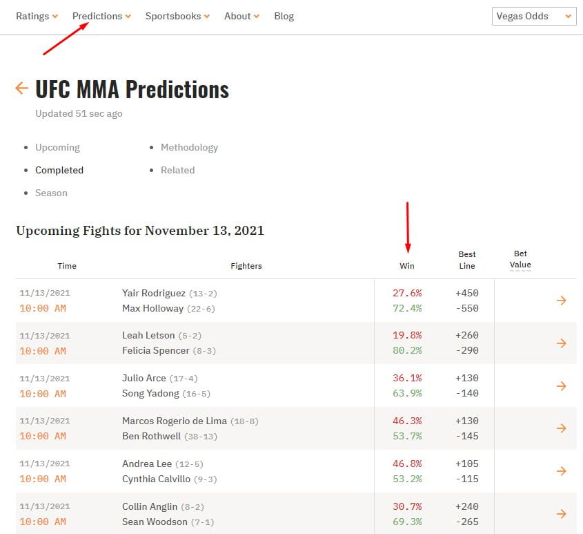Click the back arrow beside UFC MMA Predictions
This screenshot has width=583, height=534.
point(21,88)
